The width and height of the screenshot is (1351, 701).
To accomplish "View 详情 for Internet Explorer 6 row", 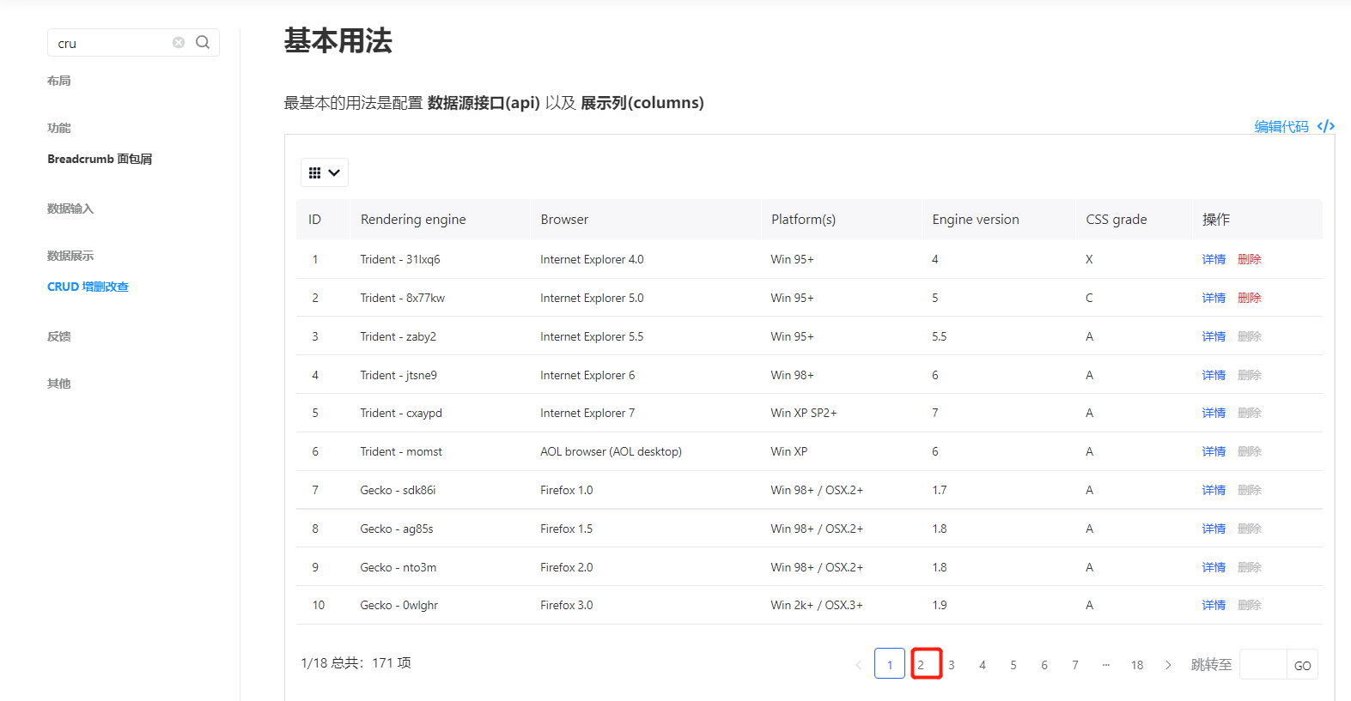I will [x=1214, y=375].
